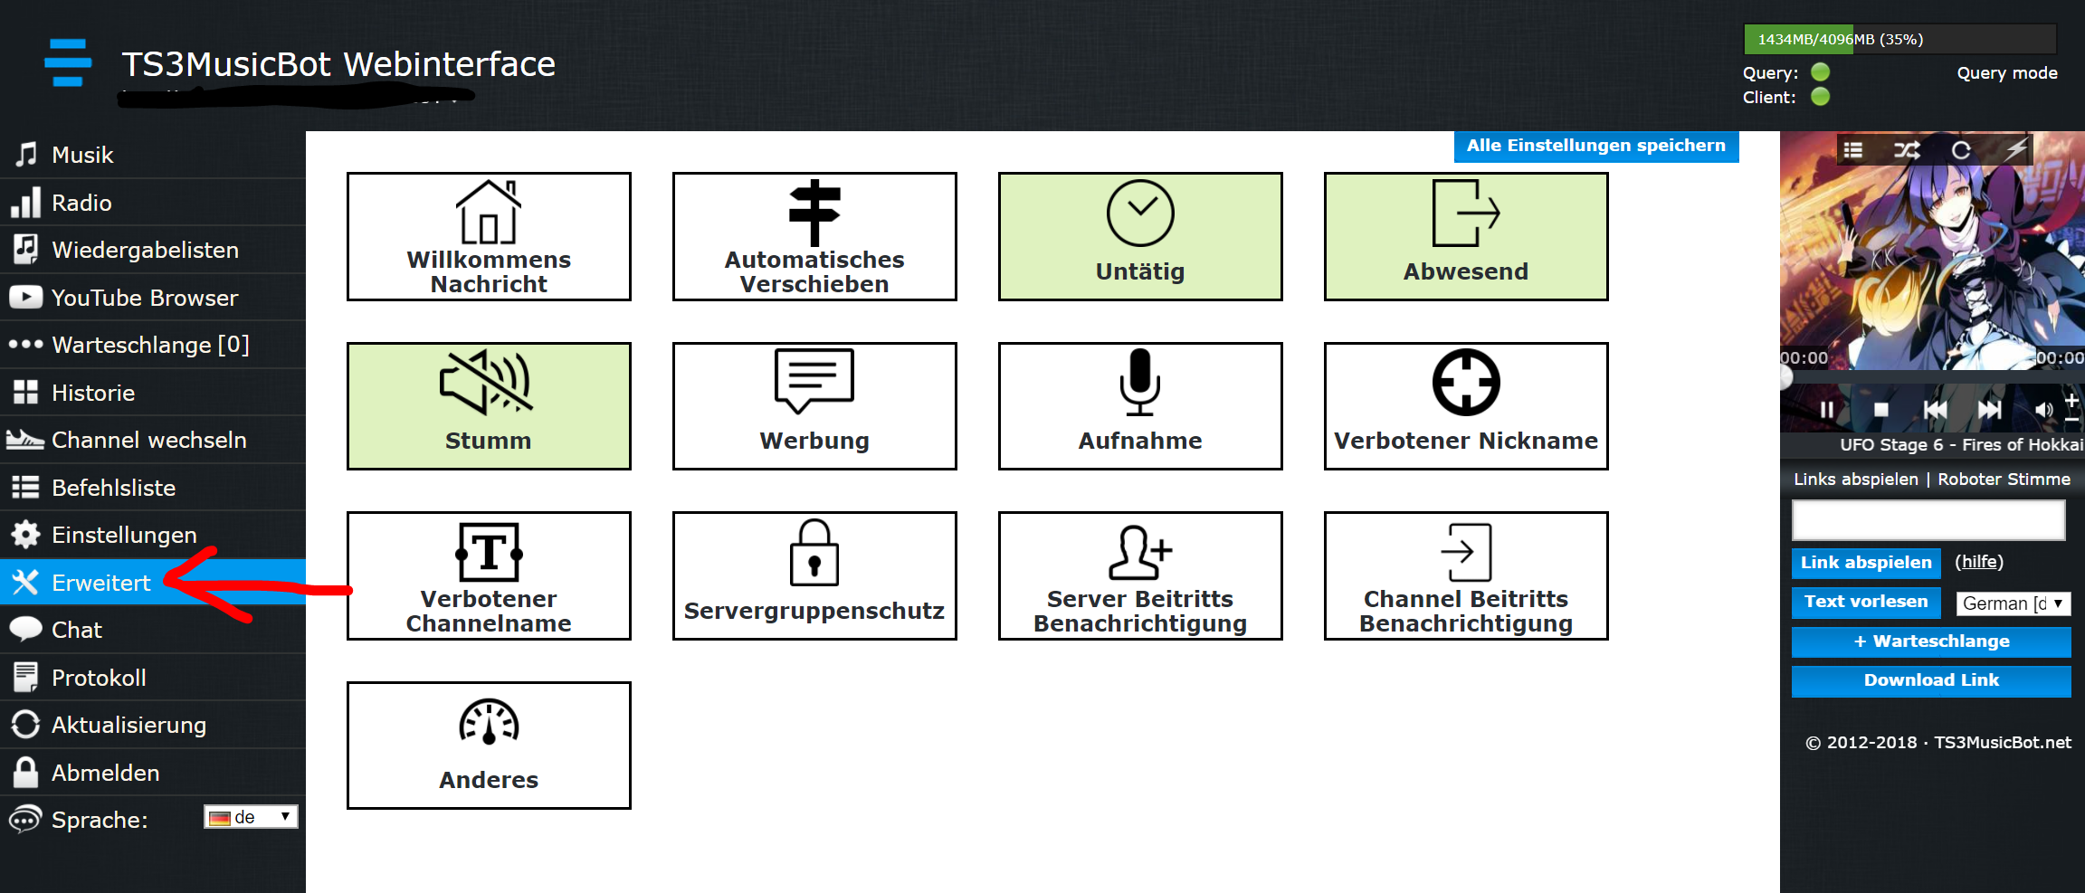Screen dimensions: 2085x893
Task: Select the Links abspielen tab
Action: tap(1856, 480)
